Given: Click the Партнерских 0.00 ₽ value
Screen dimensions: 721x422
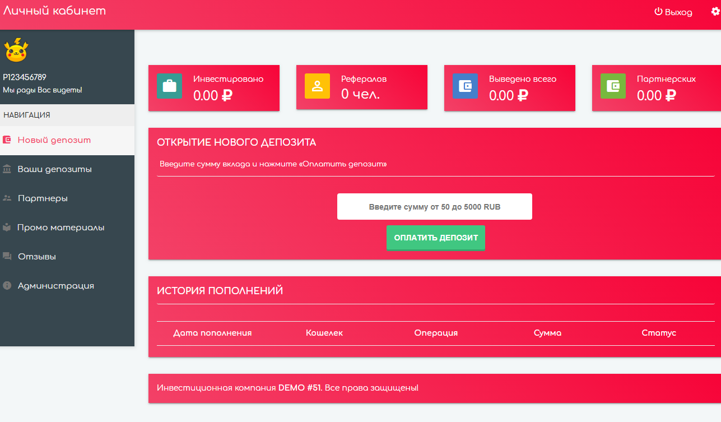Looking at the screenshot, I should 657,95.
